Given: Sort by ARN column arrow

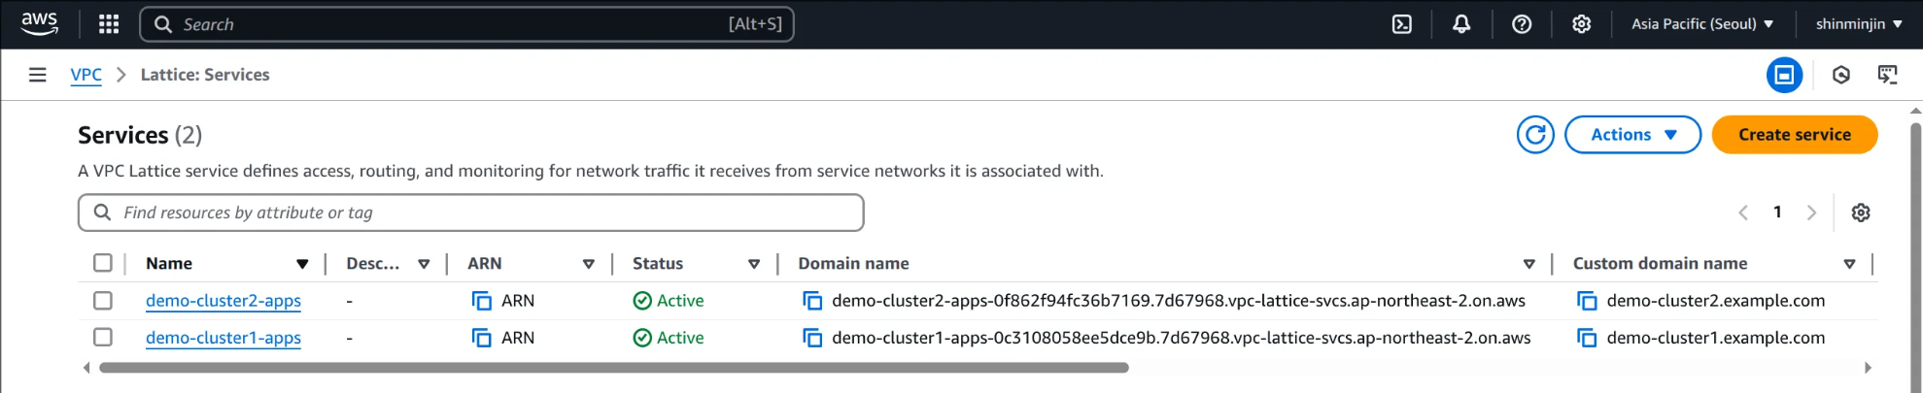Looking at the screenshot, I should 589,264.
